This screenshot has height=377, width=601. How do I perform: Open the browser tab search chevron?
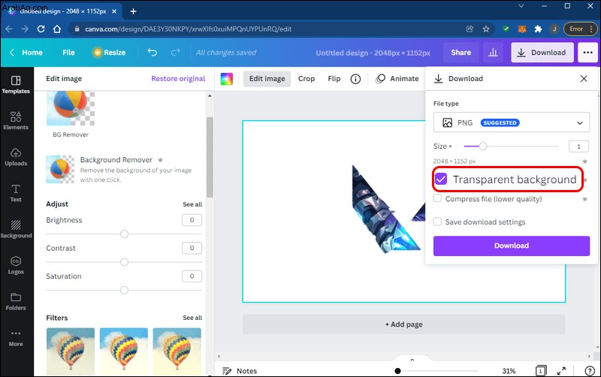[521, 6]
